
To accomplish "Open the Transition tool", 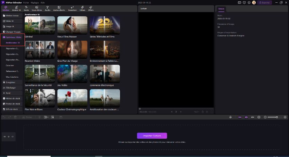I will [72, 8].
